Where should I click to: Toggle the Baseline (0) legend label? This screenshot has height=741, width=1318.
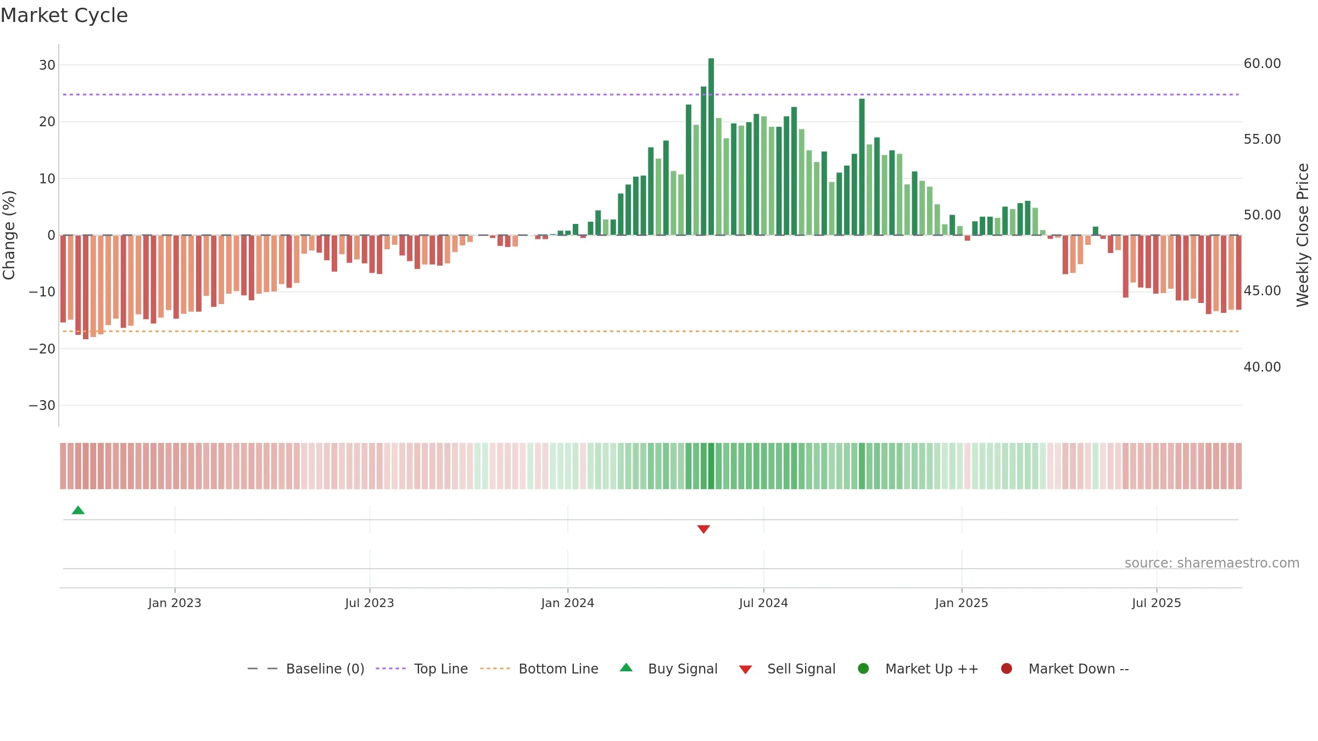point(325,669)
